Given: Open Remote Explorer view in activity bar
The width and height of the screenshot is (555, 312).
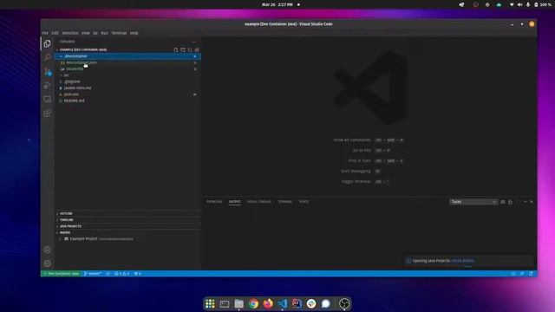Looking at the screenshot, I should [47, 100].
